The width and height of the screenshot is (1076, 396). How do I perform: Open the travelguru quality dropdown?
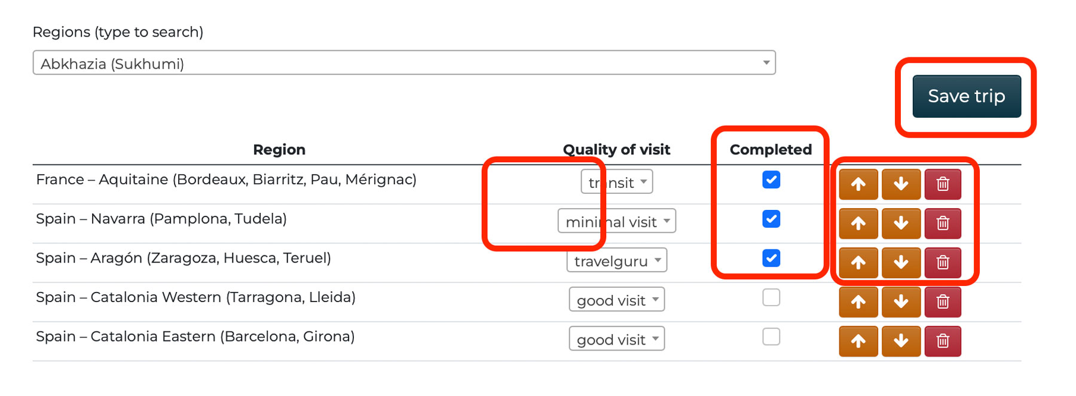[616, 261]
